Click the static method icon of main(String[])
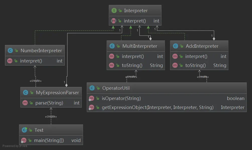 [x=24, y=140]
